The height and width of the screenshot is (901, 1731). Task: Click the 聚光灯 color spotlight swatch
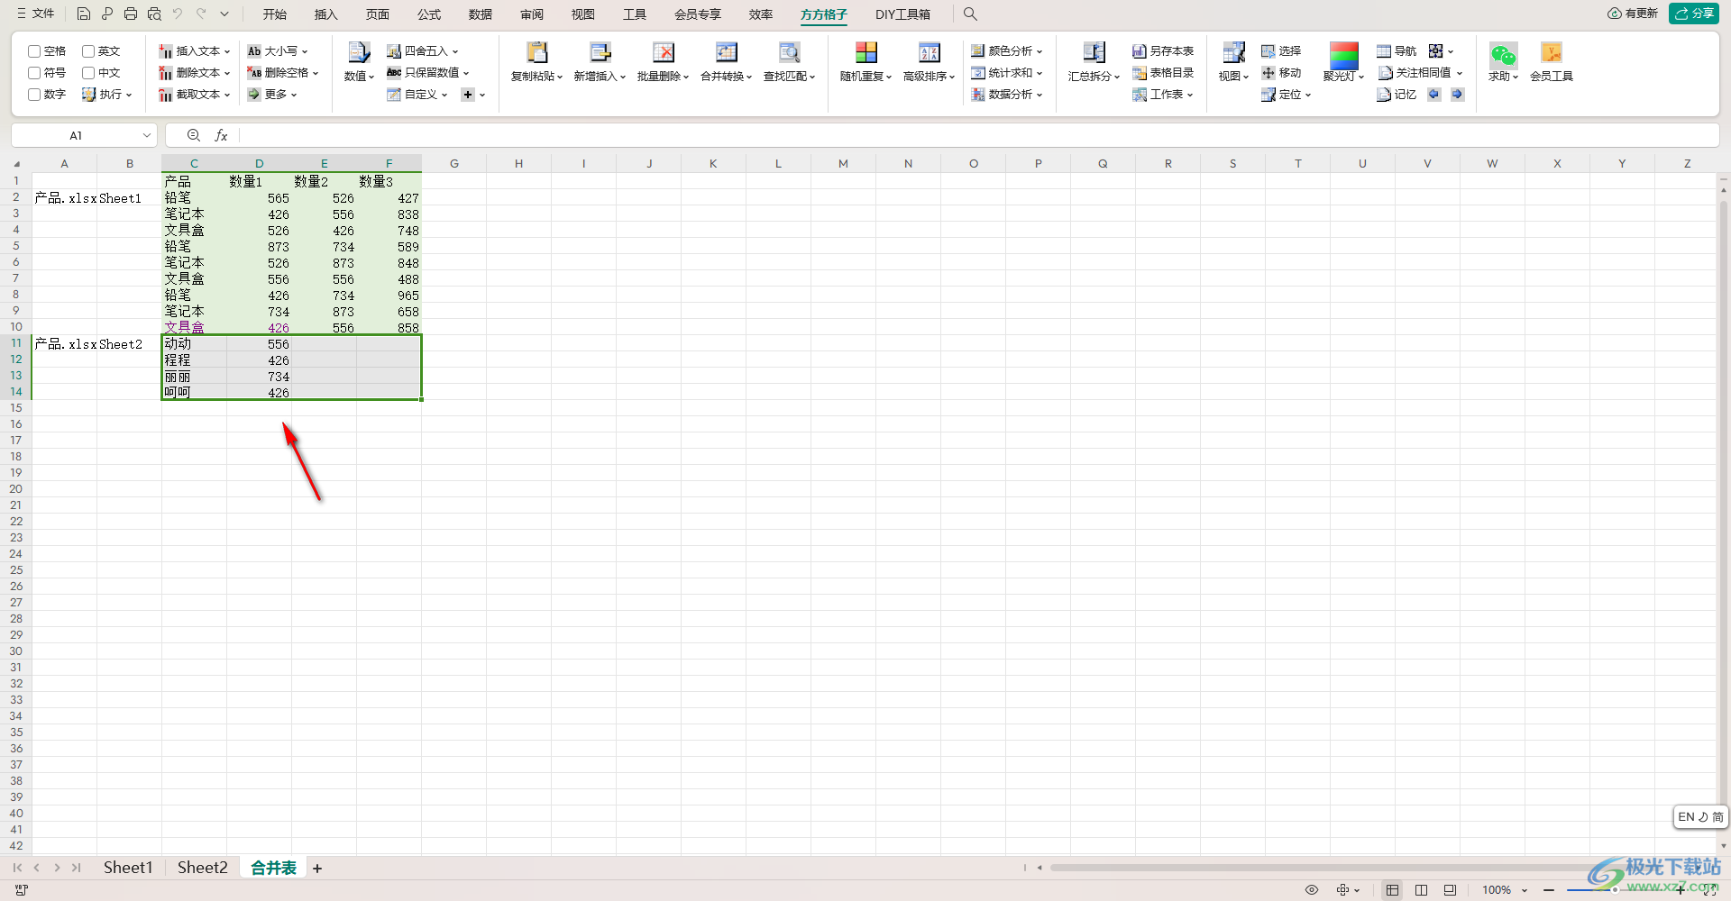coord(1343,54)
